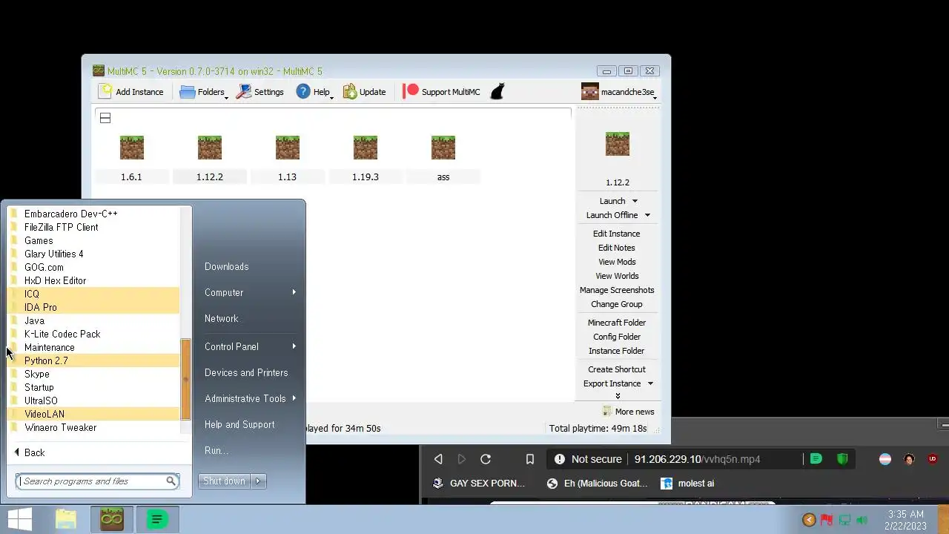Open MultiMC Settings
The height and width of the screenshot is (534, 949).
[x=260, y=92]
